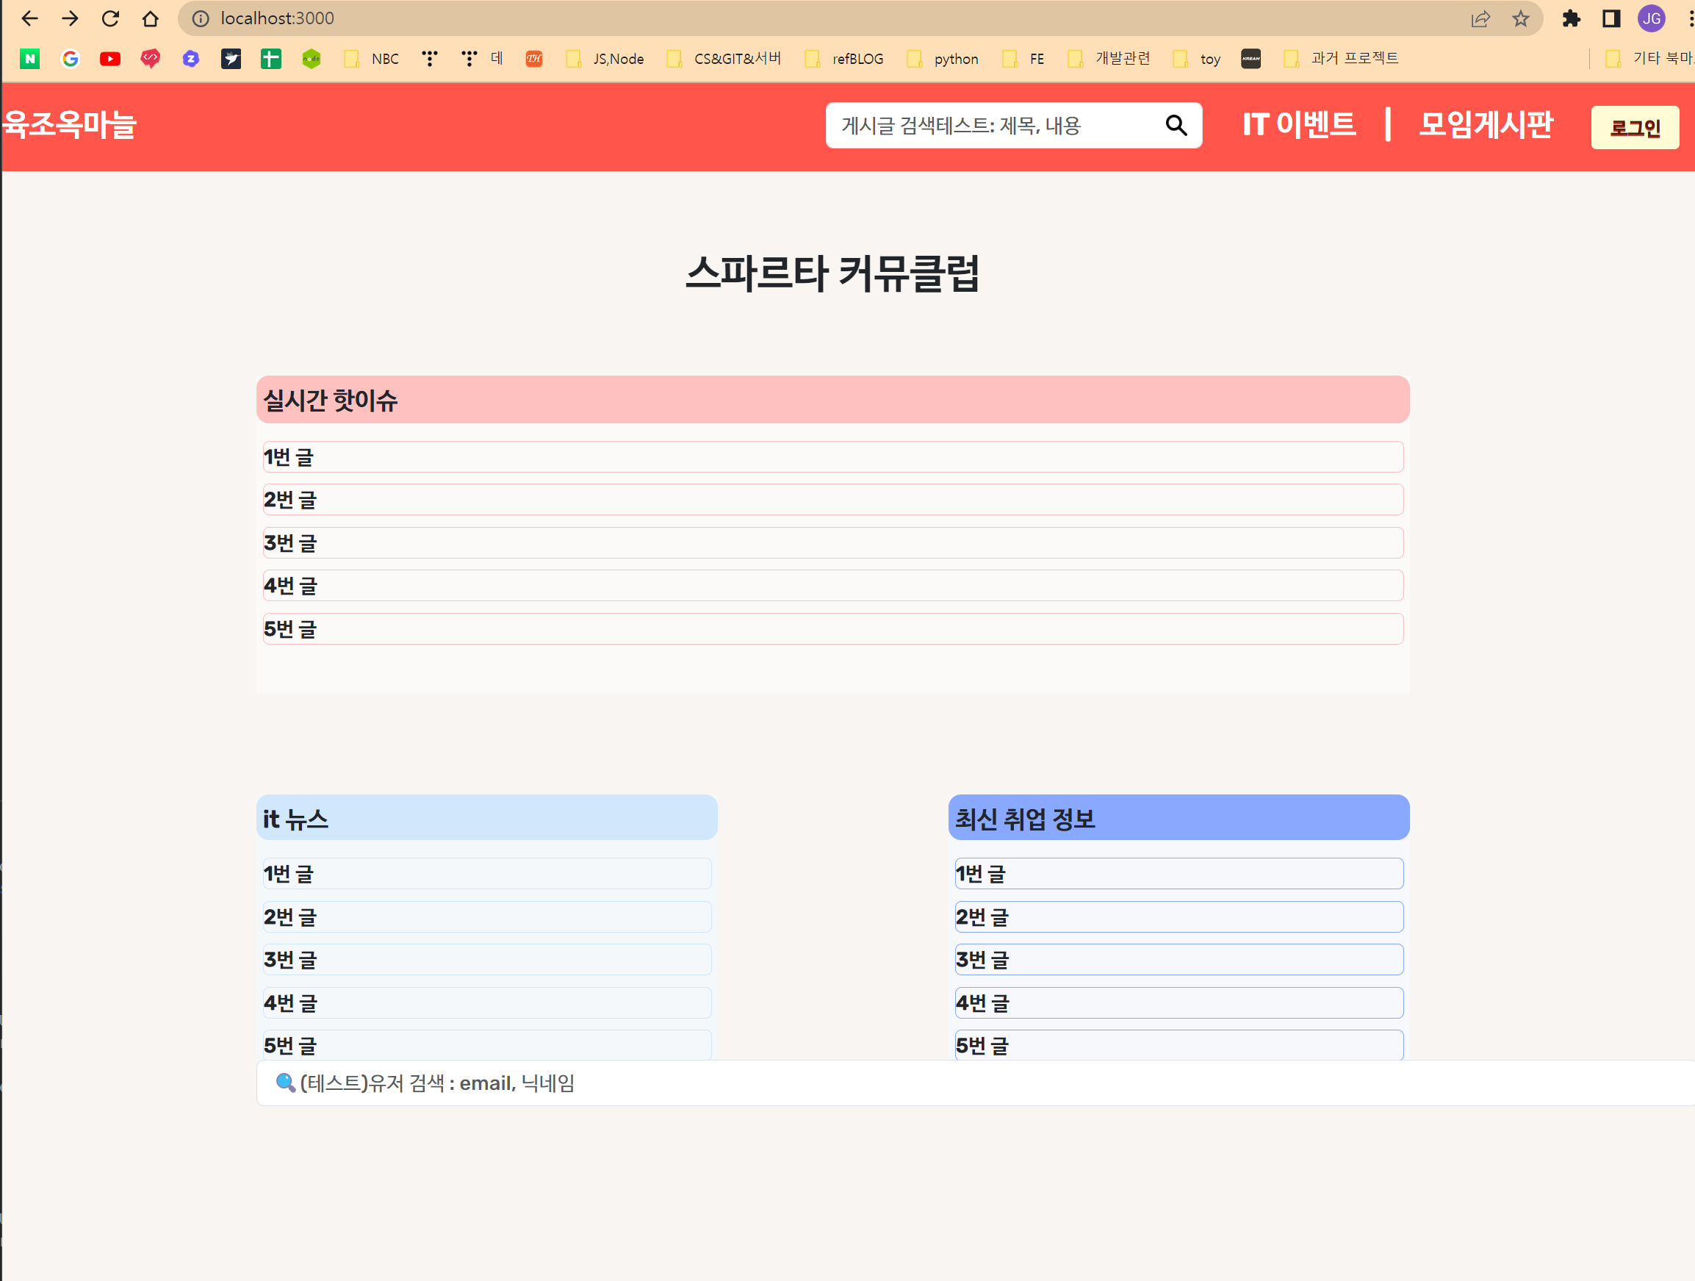Toggle the browser side panel icon
This screenshot has height=1281, width=1695.
pos(1611,18)
